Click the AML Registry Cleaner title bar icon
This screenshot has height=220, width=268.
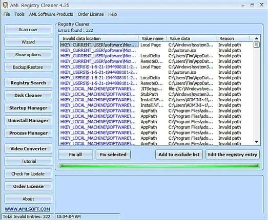pos(6,5)
